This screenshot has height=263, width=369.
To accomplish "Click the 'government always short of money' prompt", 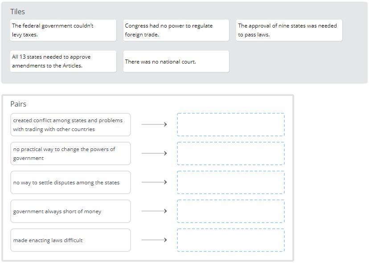I will tap(70, 211).
